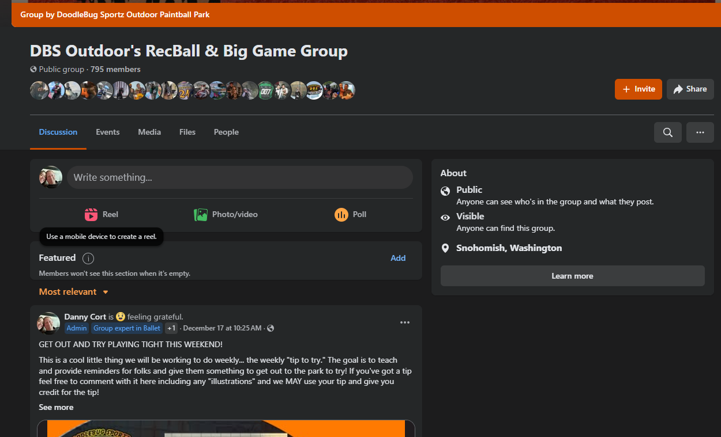This screenshot has width=721, height=437.
Task: Expand the post with See more
Action: (x=56, y=408)
